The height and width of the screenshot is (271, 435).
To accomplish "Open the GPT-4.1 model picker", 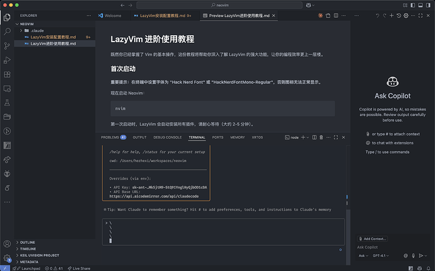I will click(x=381, y=255).
